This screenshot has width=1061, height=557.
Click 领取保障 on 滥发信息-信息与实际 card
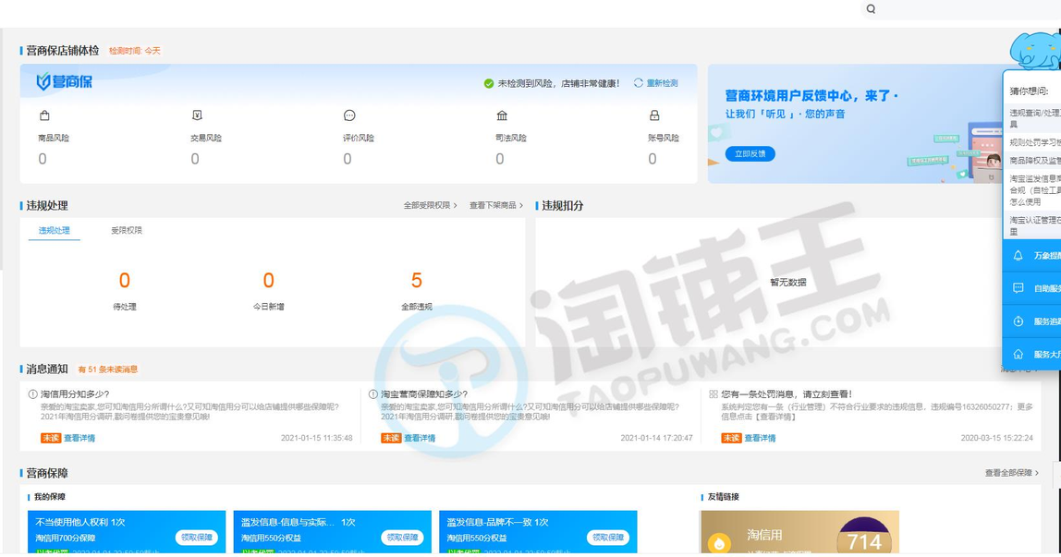coord(403,538)
